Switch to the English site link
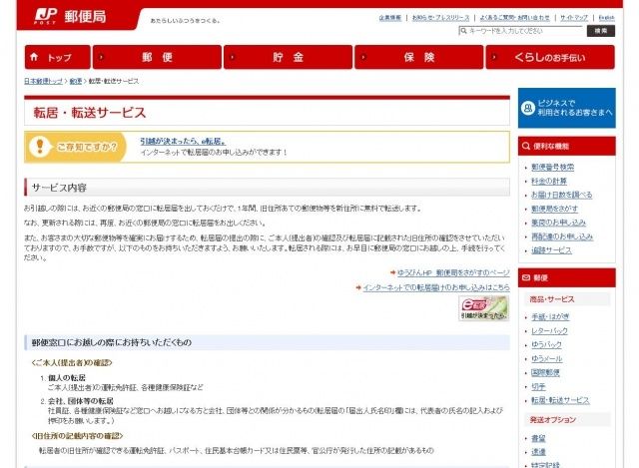639x468 pixels. [606, 18]
